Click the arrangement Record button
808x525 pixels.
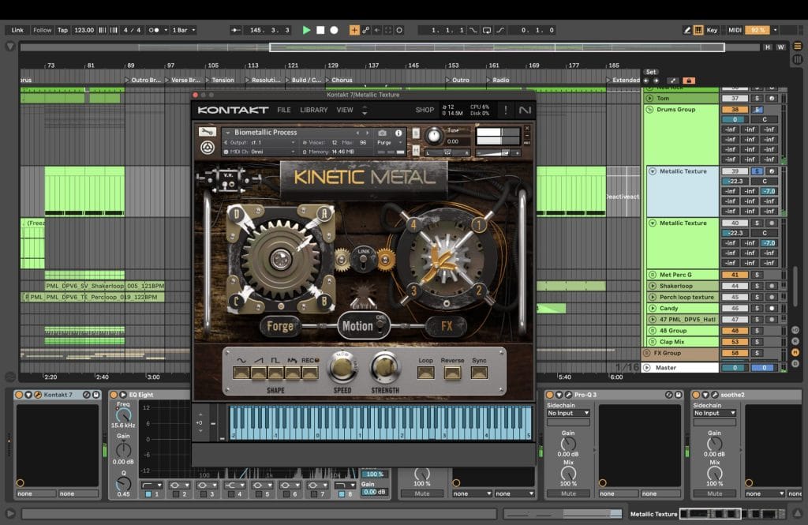coord(334,30)
